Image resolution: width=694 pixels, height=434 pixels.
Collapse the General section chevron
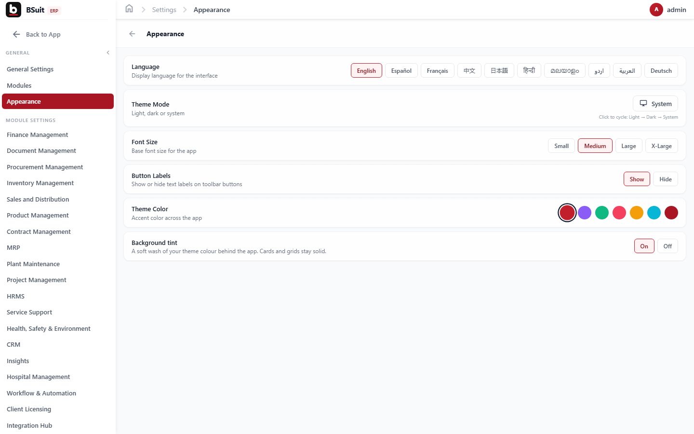click(x=108, y=53)
